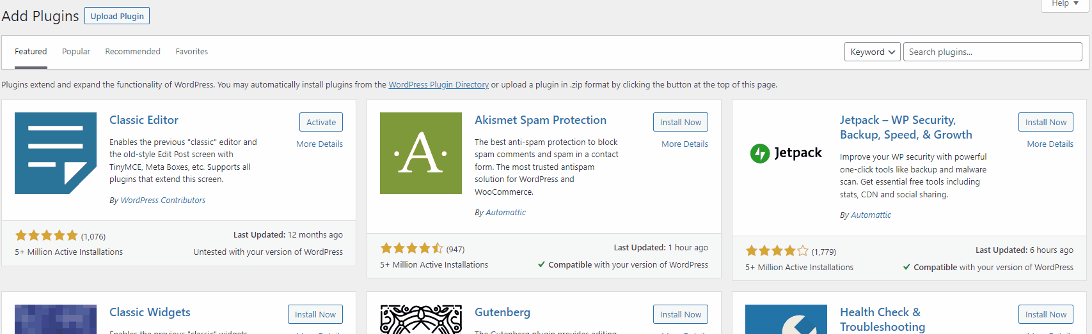Select the Featured tab
This screenshot has height=334, width=1092.
[31, 52]
